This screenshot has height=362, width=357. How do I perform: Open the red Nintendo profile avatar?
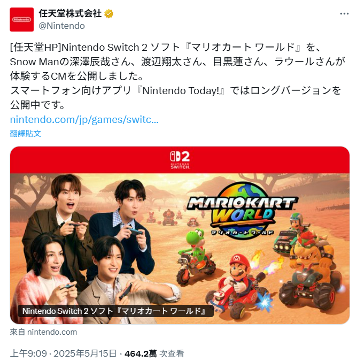pyautogui.click(x=22, y=19)
